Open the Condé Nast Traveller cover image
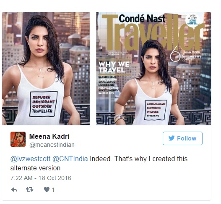The image size is (221, 204). click(x=153, y=69)
